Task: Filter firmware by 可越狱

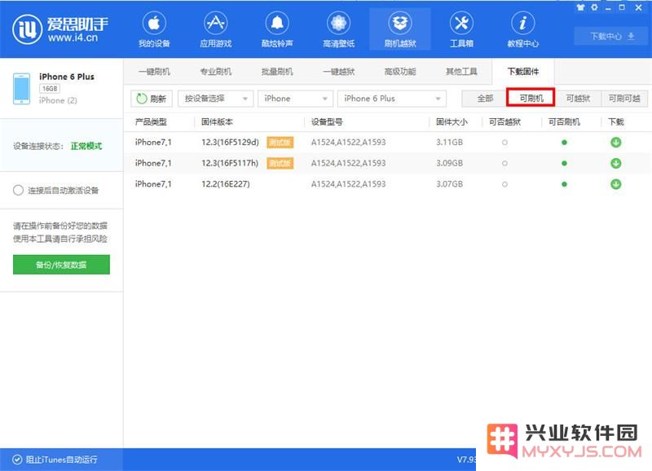Action: point(578,99)
